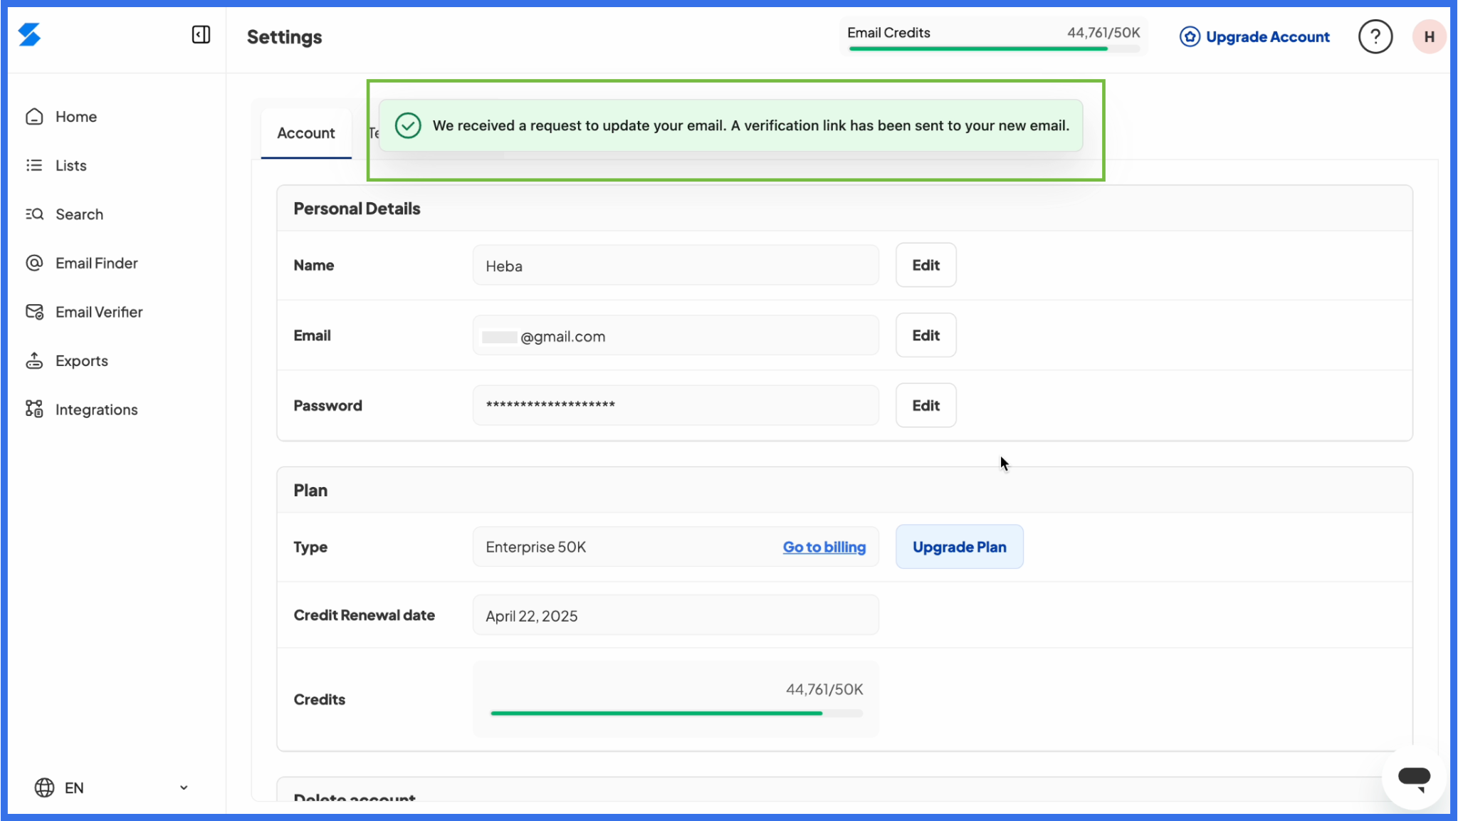Click the masked Password field
Viewport: 1458px width, 821px height.
pos(676,405)
